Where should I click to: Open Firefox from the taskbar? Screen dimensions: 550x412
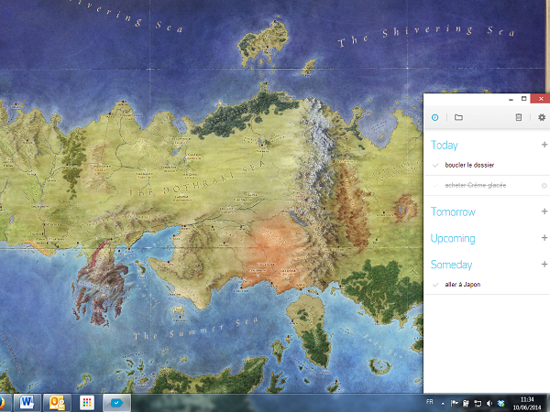click(3, 403)
